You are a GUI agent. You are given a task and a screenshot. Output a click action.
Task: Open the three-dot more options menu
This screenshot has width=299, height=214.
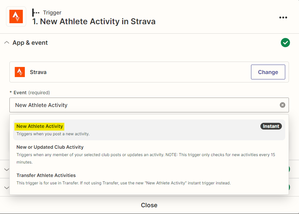click(283, 17)
